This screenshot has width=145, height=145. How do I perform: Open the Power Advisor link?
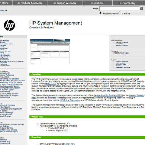[x=4, y=77]
